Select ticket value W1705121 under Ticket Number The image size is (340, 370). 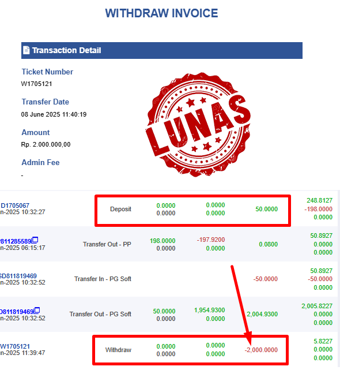tap(36, 84)
